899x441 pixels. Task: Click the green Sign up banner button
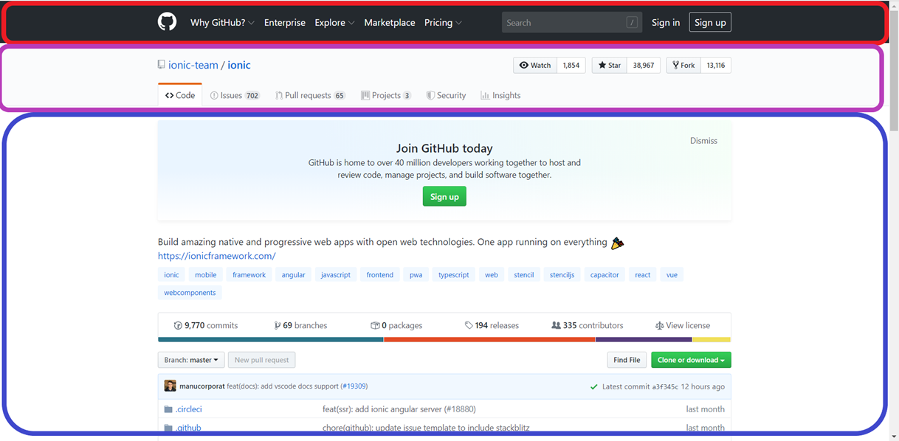(x=444, y=197)
